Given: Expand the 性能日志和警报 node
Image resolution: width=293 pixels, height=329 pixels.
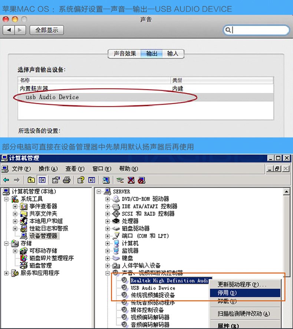Looking at the screenshot, I should [15, 229].
